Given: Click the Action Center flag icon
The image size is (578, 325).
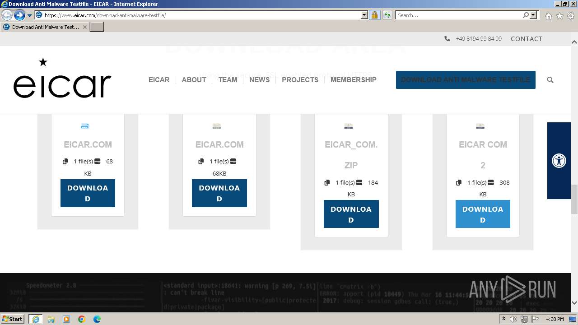Looking at the screenshot, I should 535,319.
